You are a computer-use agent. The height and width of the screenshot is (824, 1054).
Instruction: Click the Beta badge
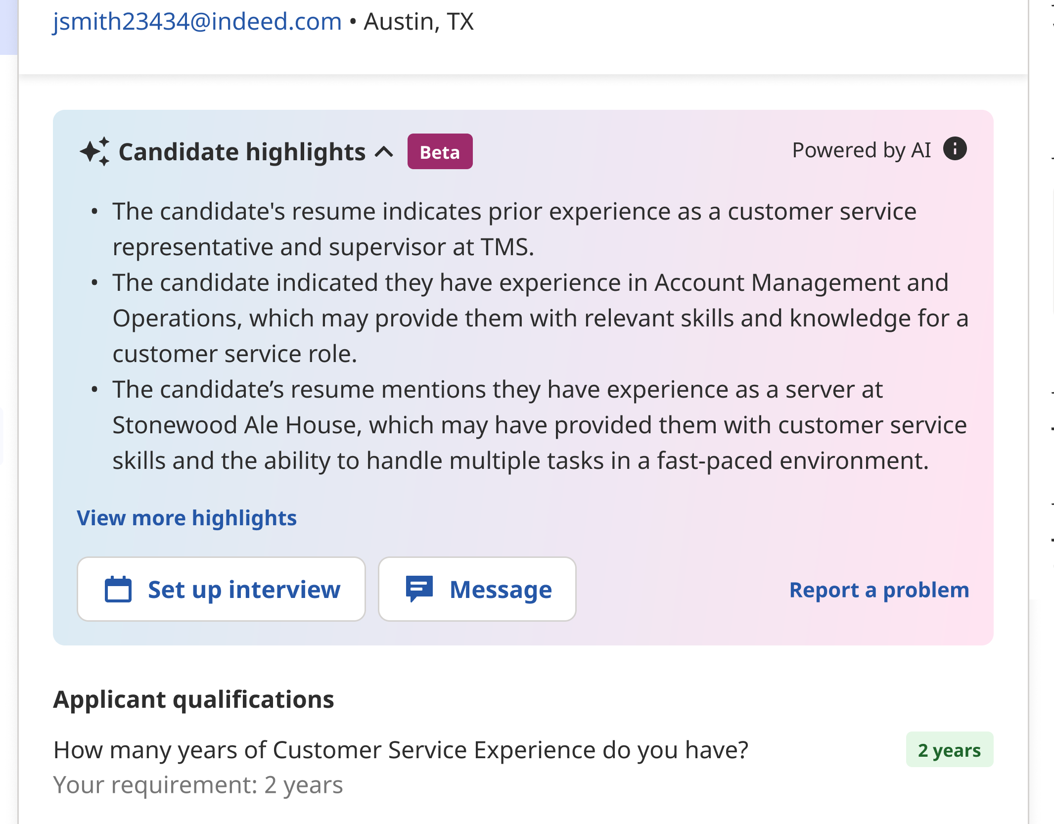click(x=440, y=152)
